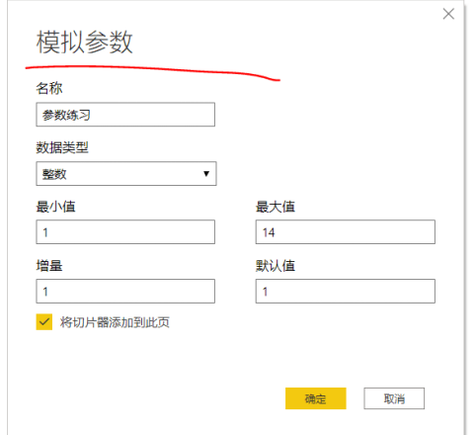Close the 模拟参数 dialog with the X

point(448,14)
